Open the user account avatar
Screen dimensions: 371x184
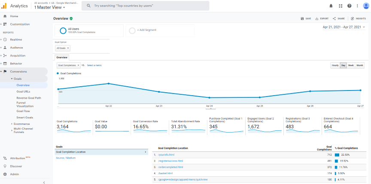coord(366,6)
